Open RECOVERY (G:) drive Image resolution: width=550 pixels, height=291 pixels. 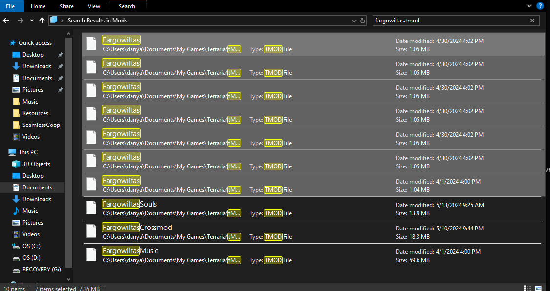point(42,270)
